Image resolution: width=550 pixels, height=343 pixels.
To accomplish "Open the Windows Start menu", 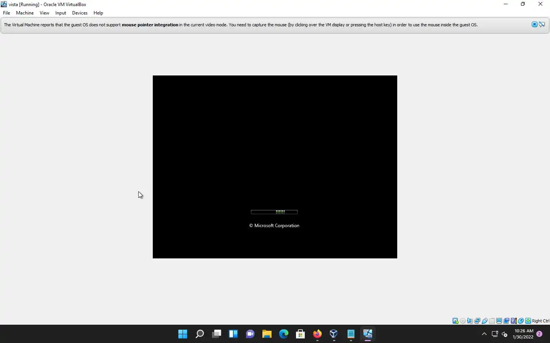I will click(183, 334).
